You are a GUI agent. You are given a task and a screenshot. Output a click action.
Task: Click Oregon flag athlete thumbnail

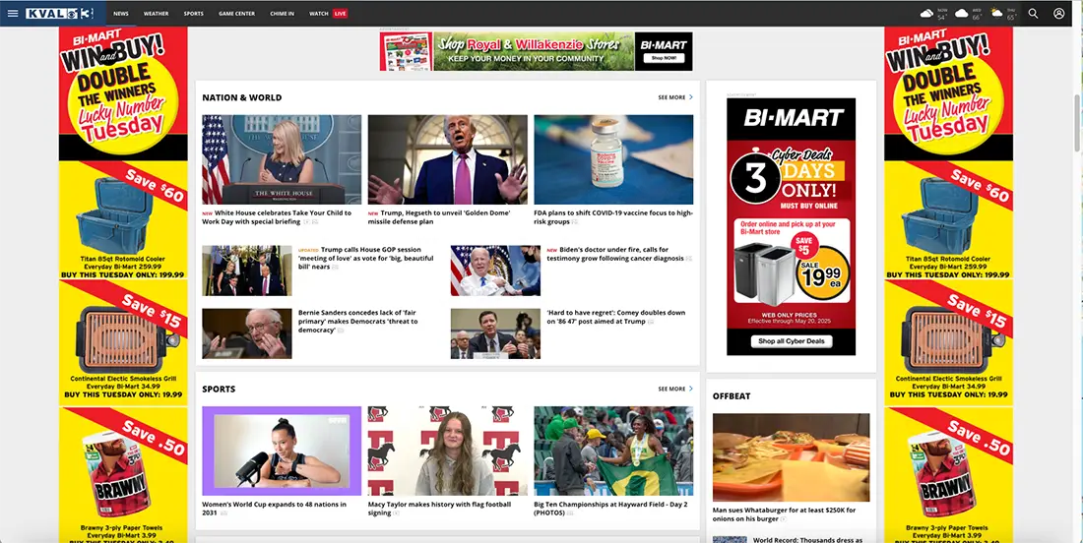click(x=613, y=451)
